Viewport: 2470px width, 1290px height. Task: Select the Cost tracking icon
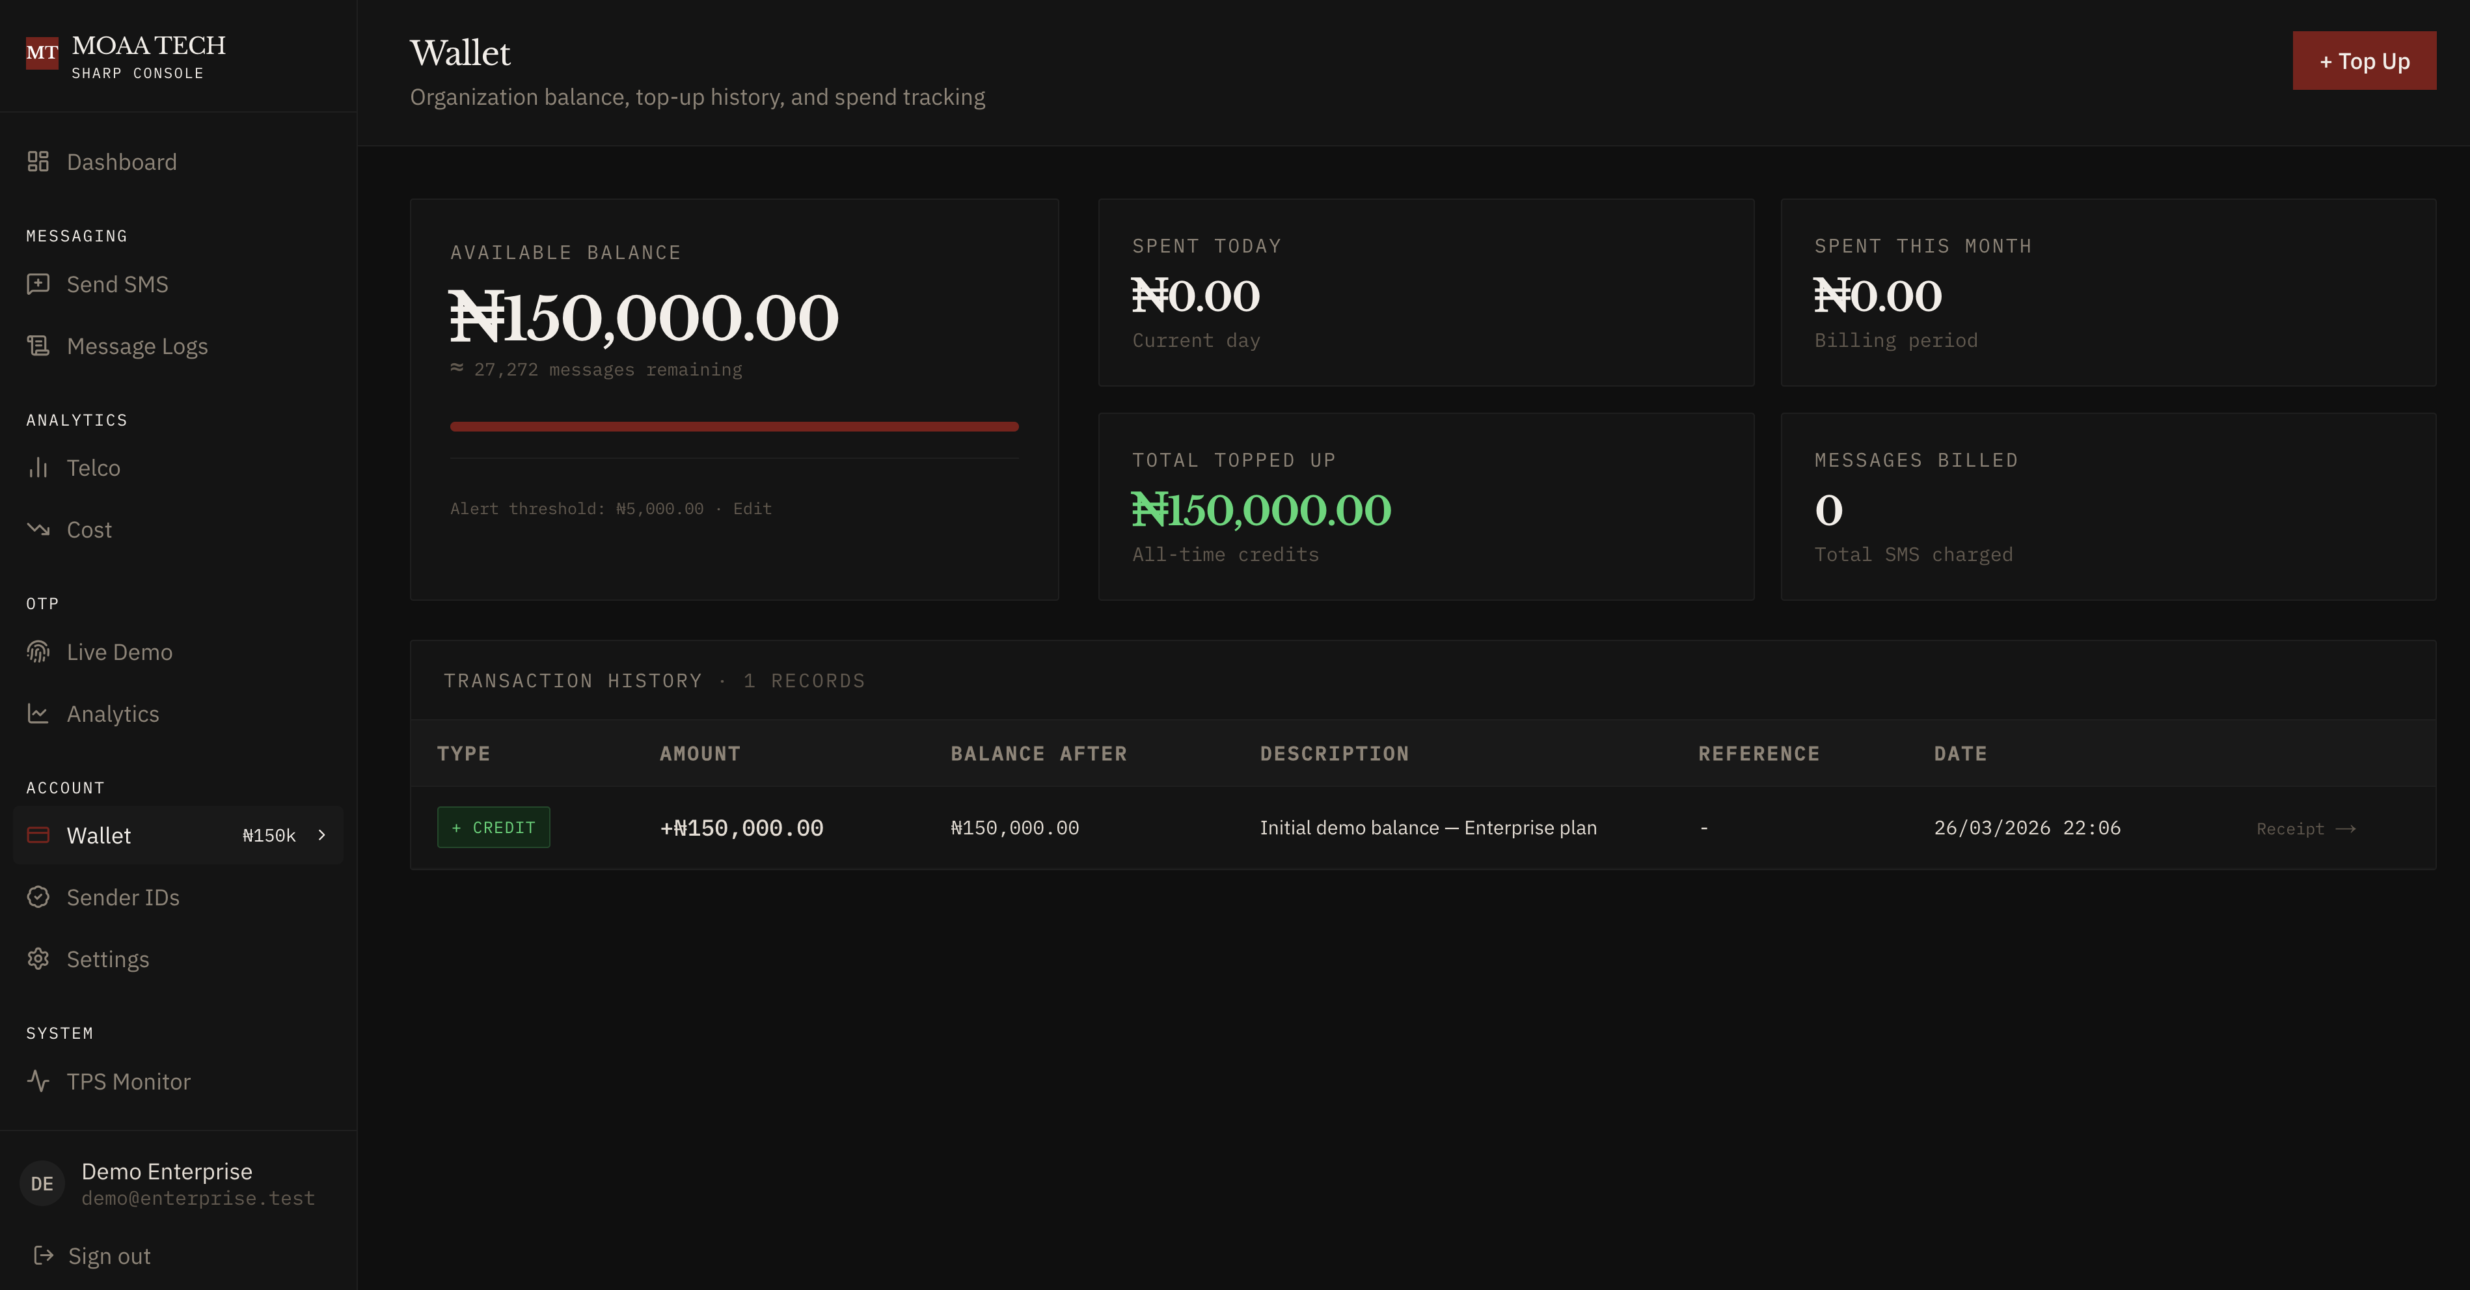[x=37, y=528]
